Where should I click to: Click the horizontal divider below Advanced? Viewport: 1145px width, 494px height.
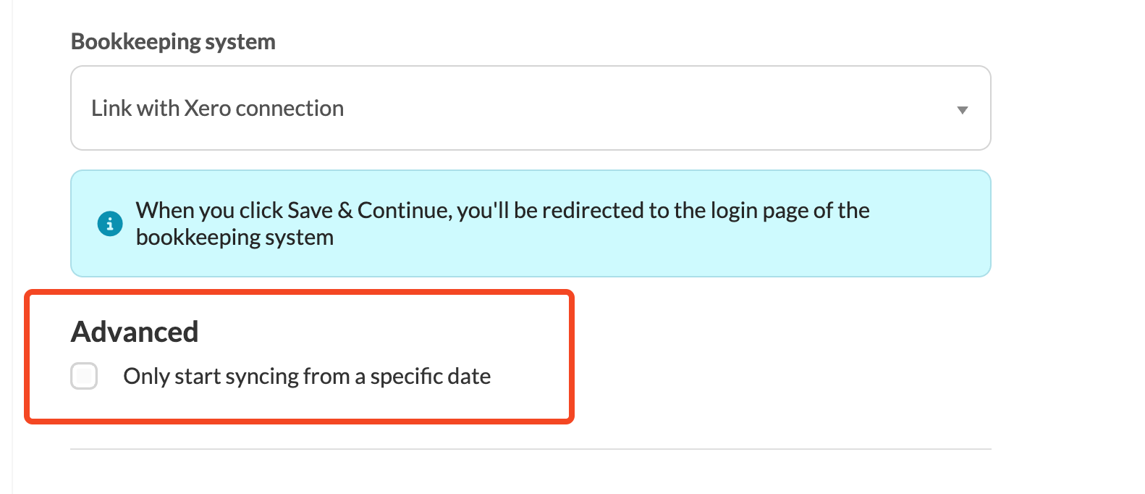pos(531,449)
